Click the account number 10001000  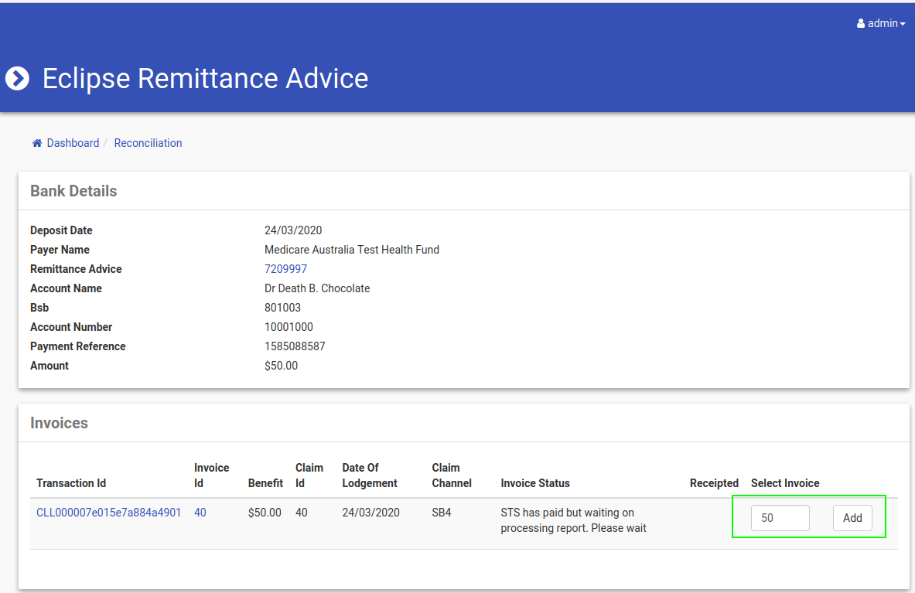tap(288, 326)
